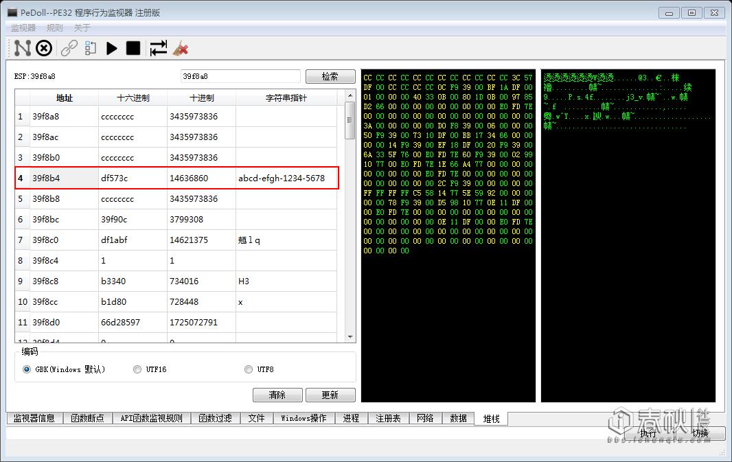Click the swap arrows icon
The width and height of the screenshot is (732, 462).
pyautogui.click(x=158, y=48)
